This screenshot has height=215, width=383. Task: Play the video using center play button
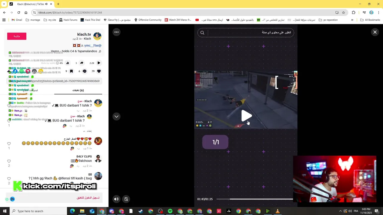[x=246, y=116]
